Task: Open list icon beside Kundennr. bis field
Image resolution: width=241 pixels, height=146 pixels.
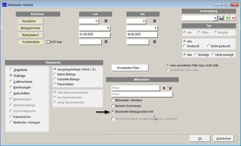Action: click(x=155, y=21)
